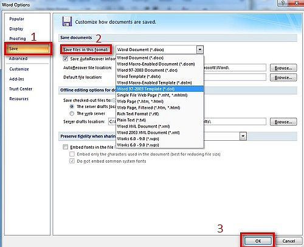Click the OK button
The image size is (304, 247).
click(258, 241)
